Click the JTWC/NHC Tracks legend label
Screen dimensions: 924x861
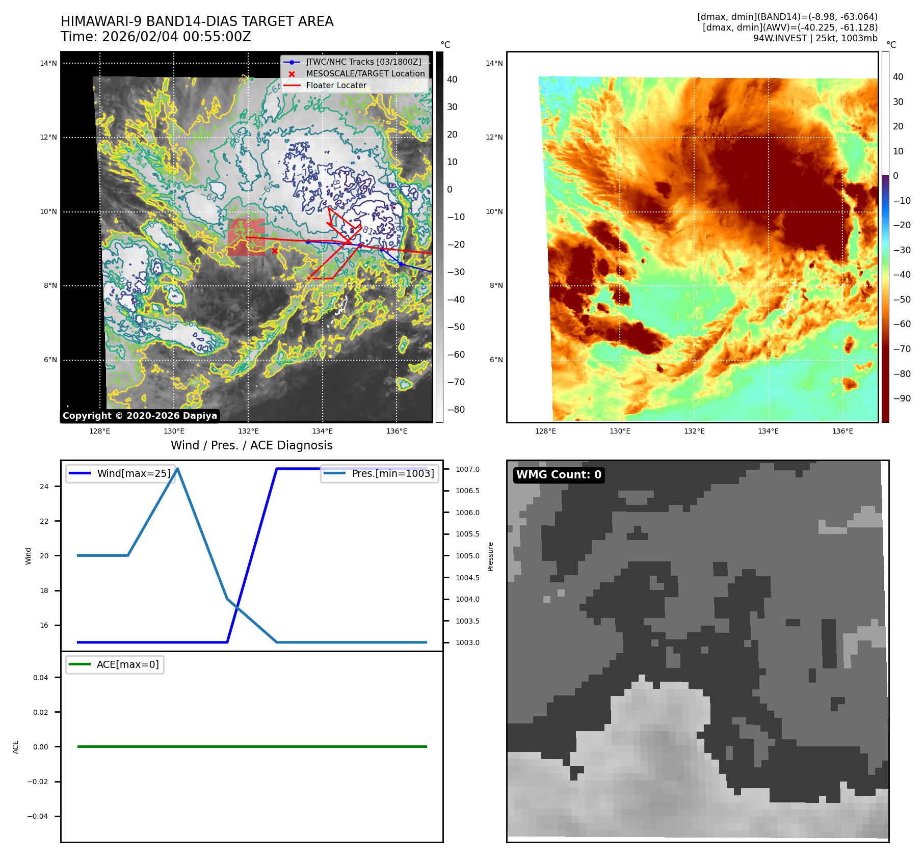(363, 62)
